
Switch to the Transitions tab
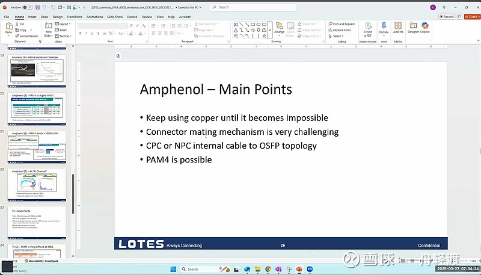coord(75,17)
